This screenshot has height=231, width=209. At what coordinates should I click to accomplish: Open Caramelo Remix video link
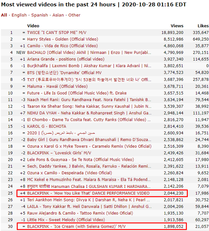pos(89,146)
